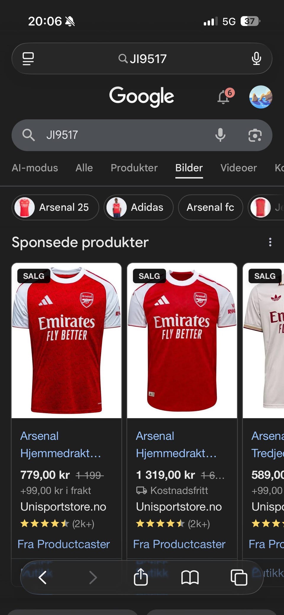
Task: Open Safari tabs overview icon
Action: click(239, 577)
